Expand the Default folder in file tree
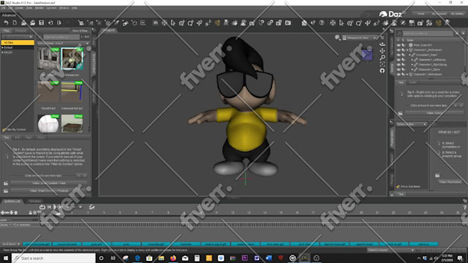The image size is (468, 263). (x=3, y=47)
